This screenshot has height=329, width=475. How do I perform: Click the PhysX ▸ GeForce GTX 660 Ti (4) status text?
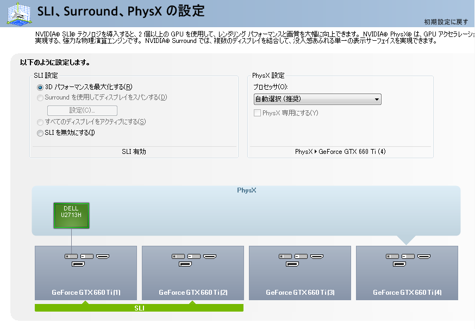340,152
